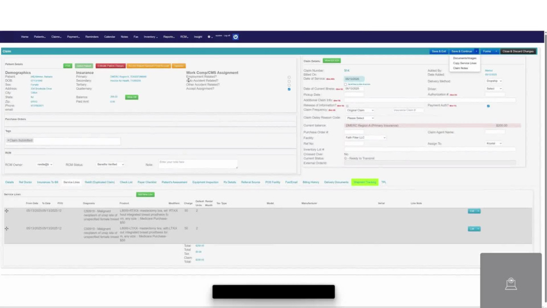Open Insight from the navbar
Image resolution: width=547 pixels, height=308 pixels.
pos(198,37)
